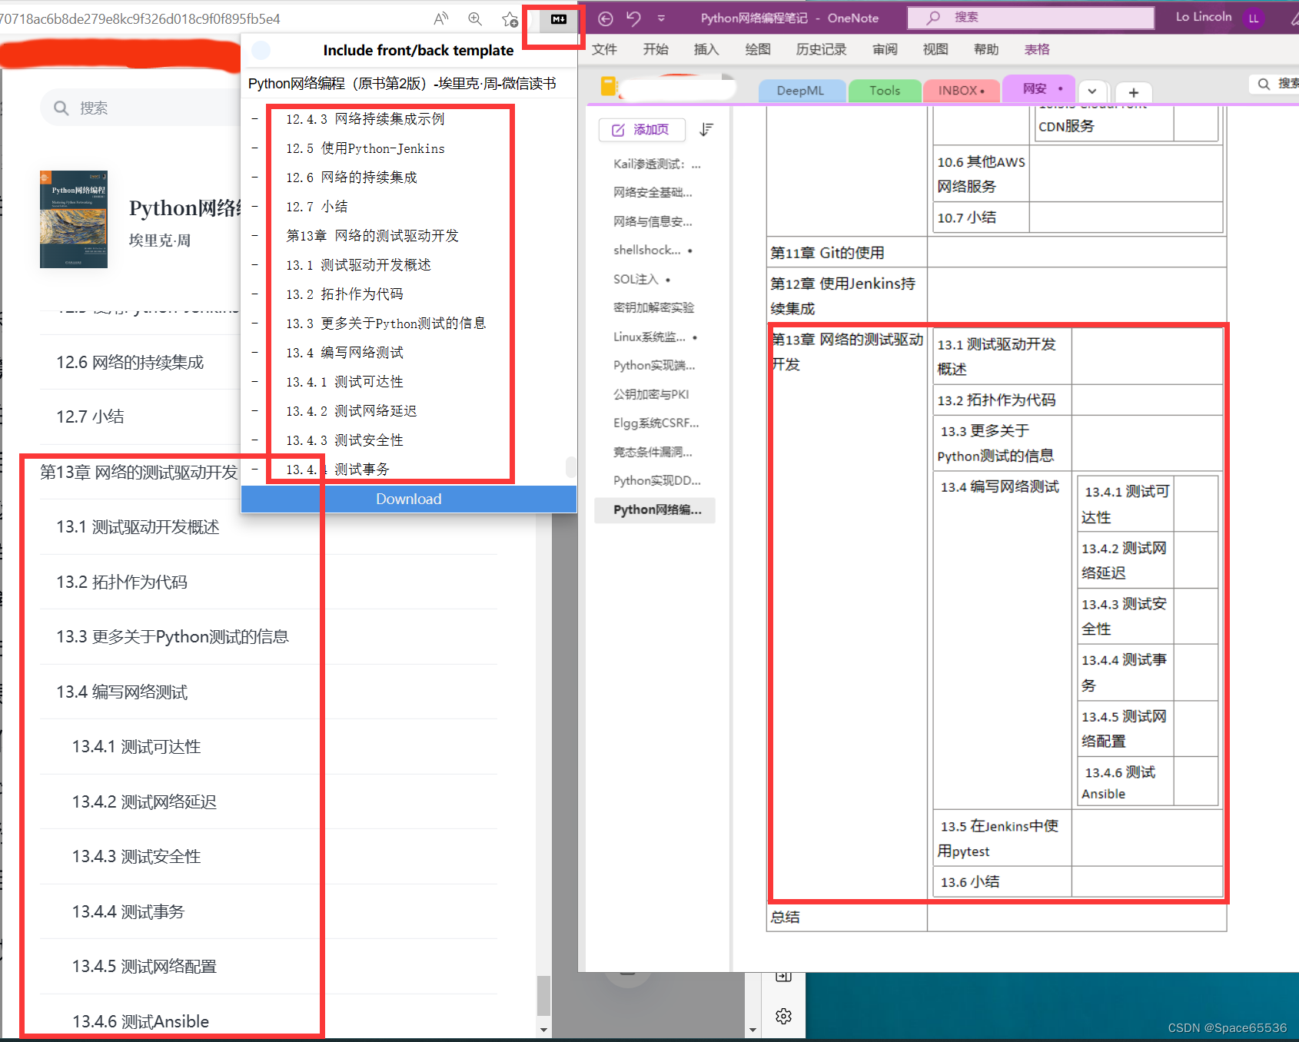
Task: Open the 密钥加解密实验 page
Action: pyautogui.click(x=653, y=307)
